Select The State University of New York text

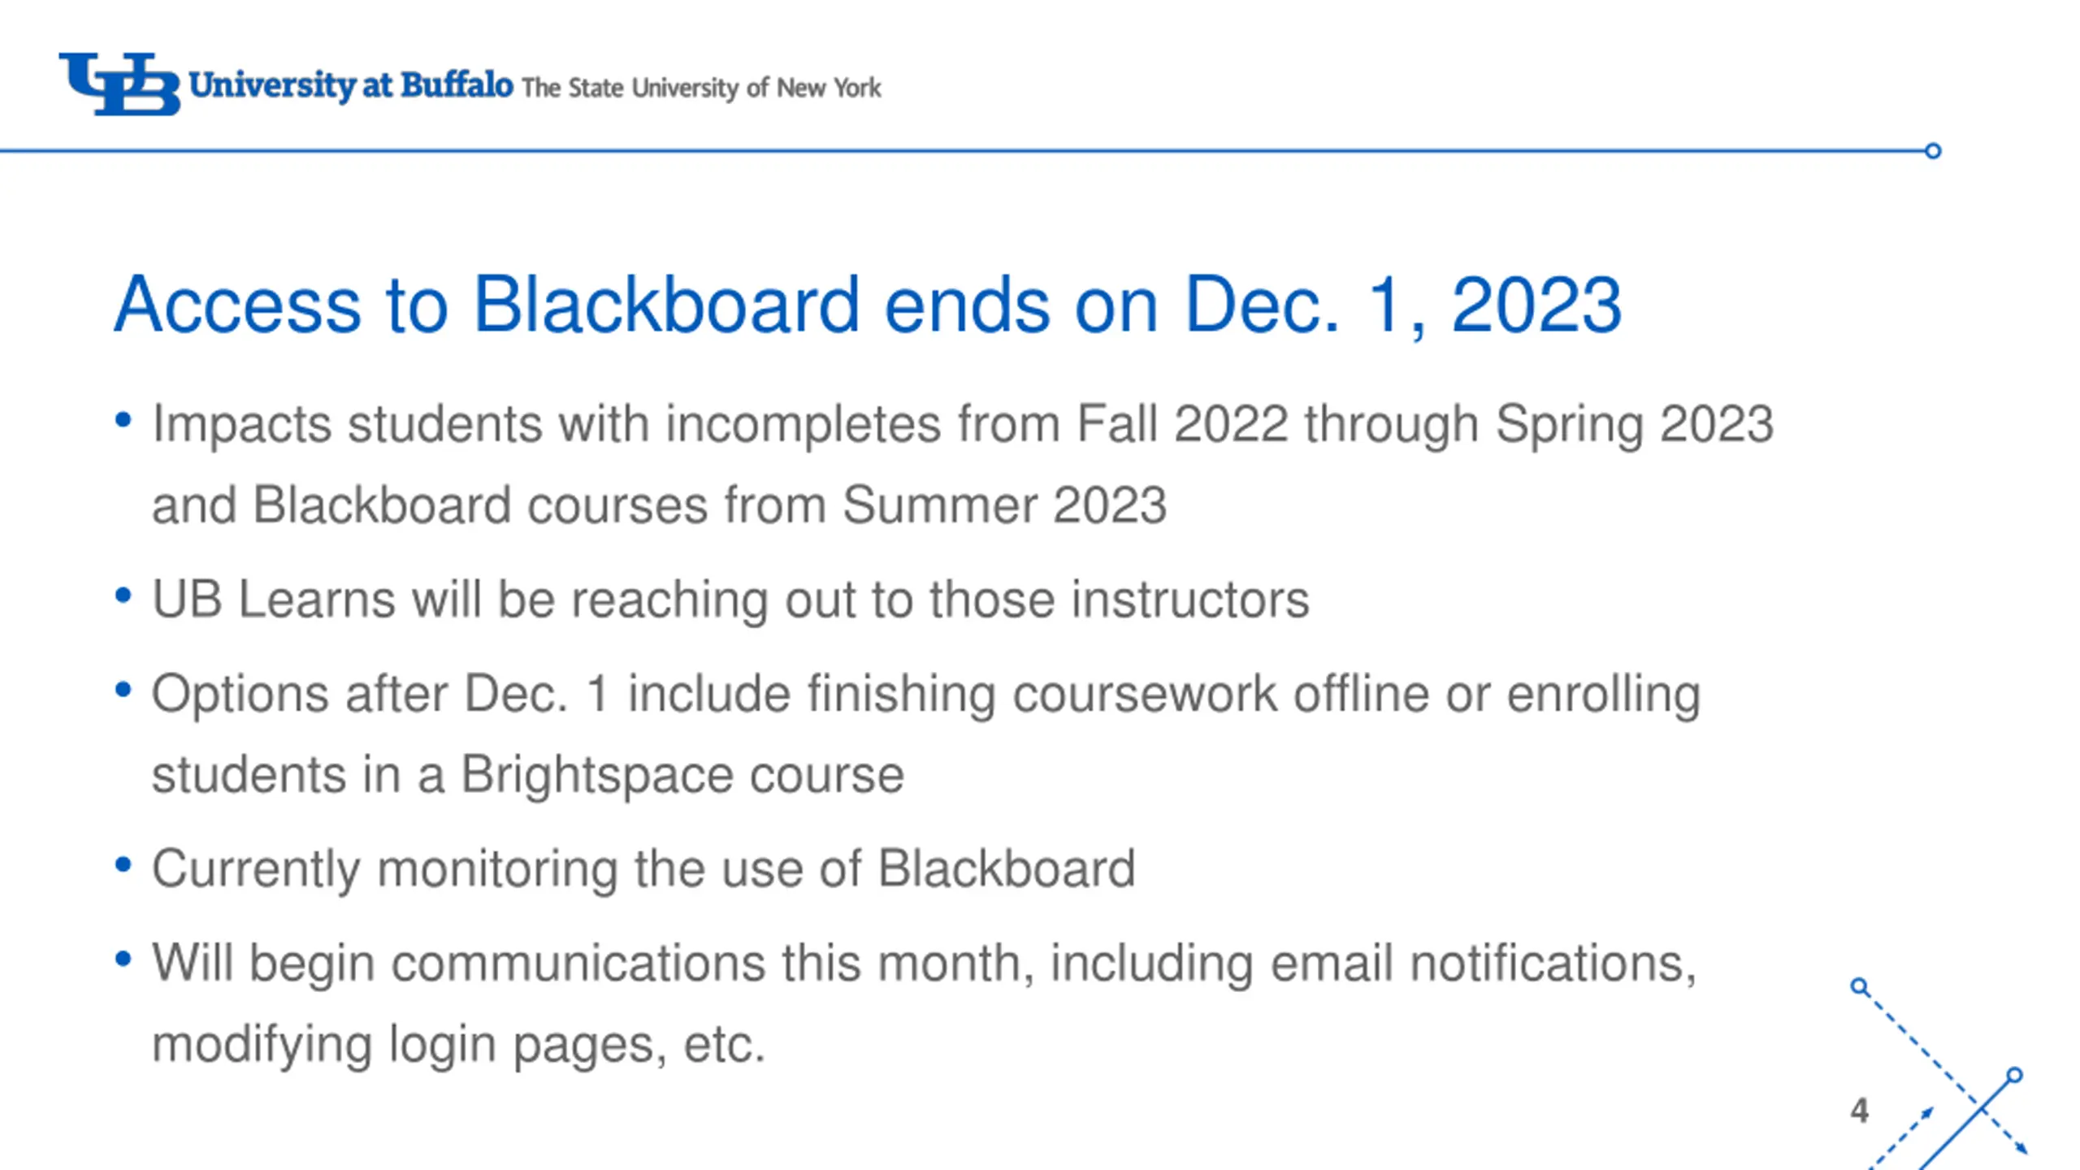701,88
